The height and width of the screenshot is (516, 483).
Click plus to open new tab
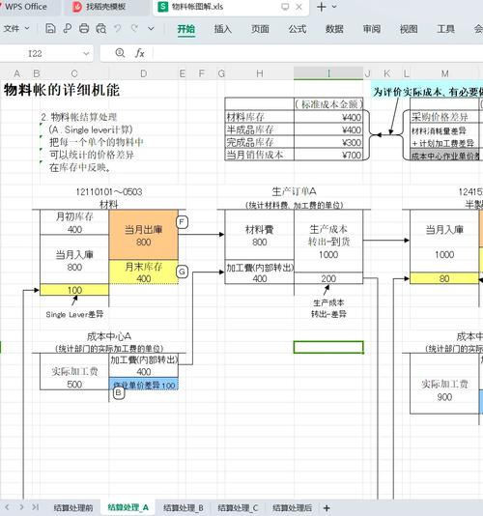(322, 7)
